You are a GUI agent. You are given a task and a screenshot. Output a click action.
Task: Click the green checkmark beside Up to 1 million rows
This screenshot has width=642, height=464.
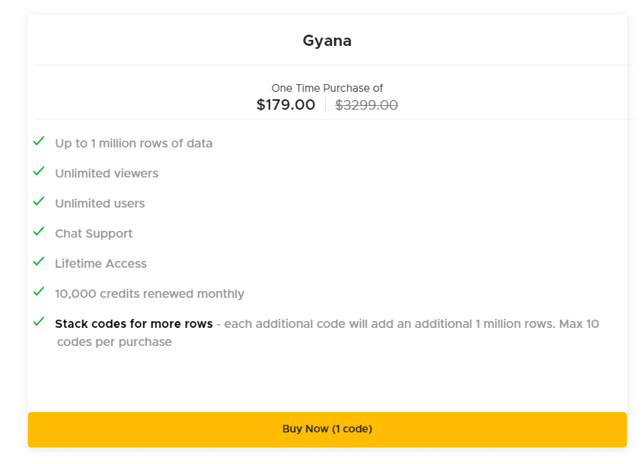38,143
